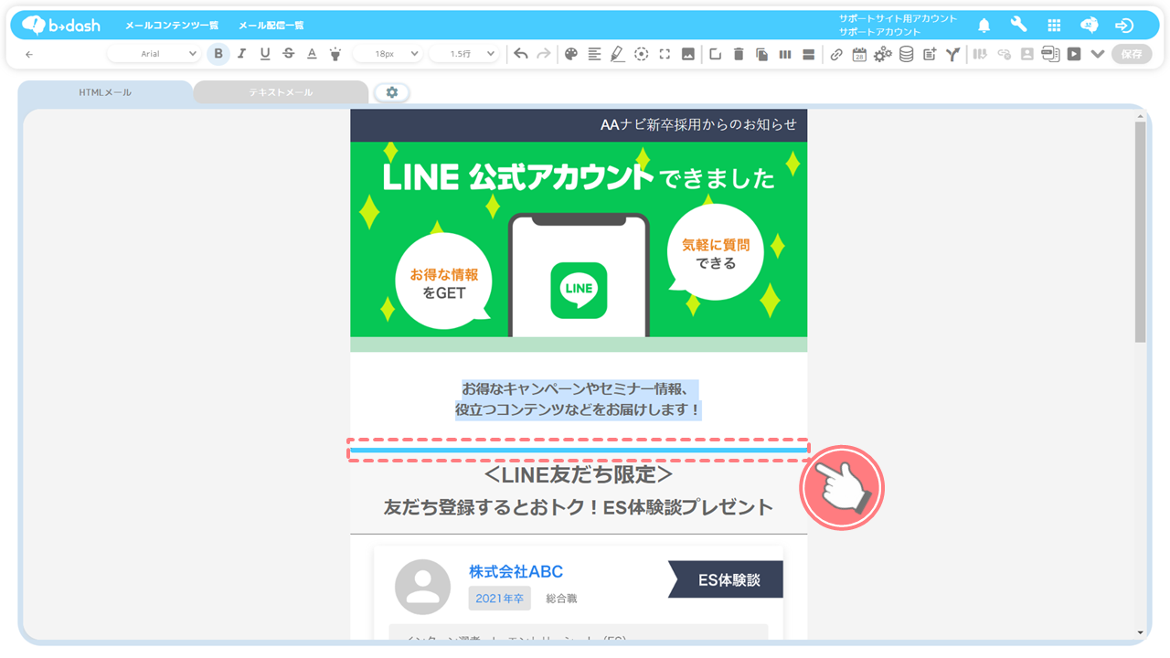1170x658 pixels.
Task: Open メールコンテンツ一覧 menu
Action: [172, 26]
